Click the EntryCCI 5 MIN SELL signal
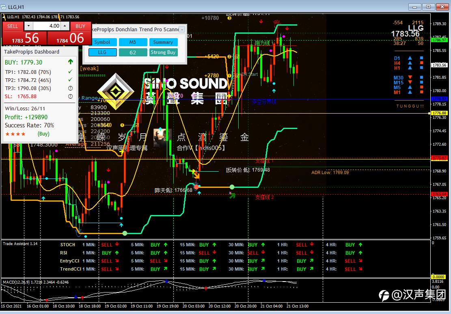The image size is (451, 314). (155, 261)
